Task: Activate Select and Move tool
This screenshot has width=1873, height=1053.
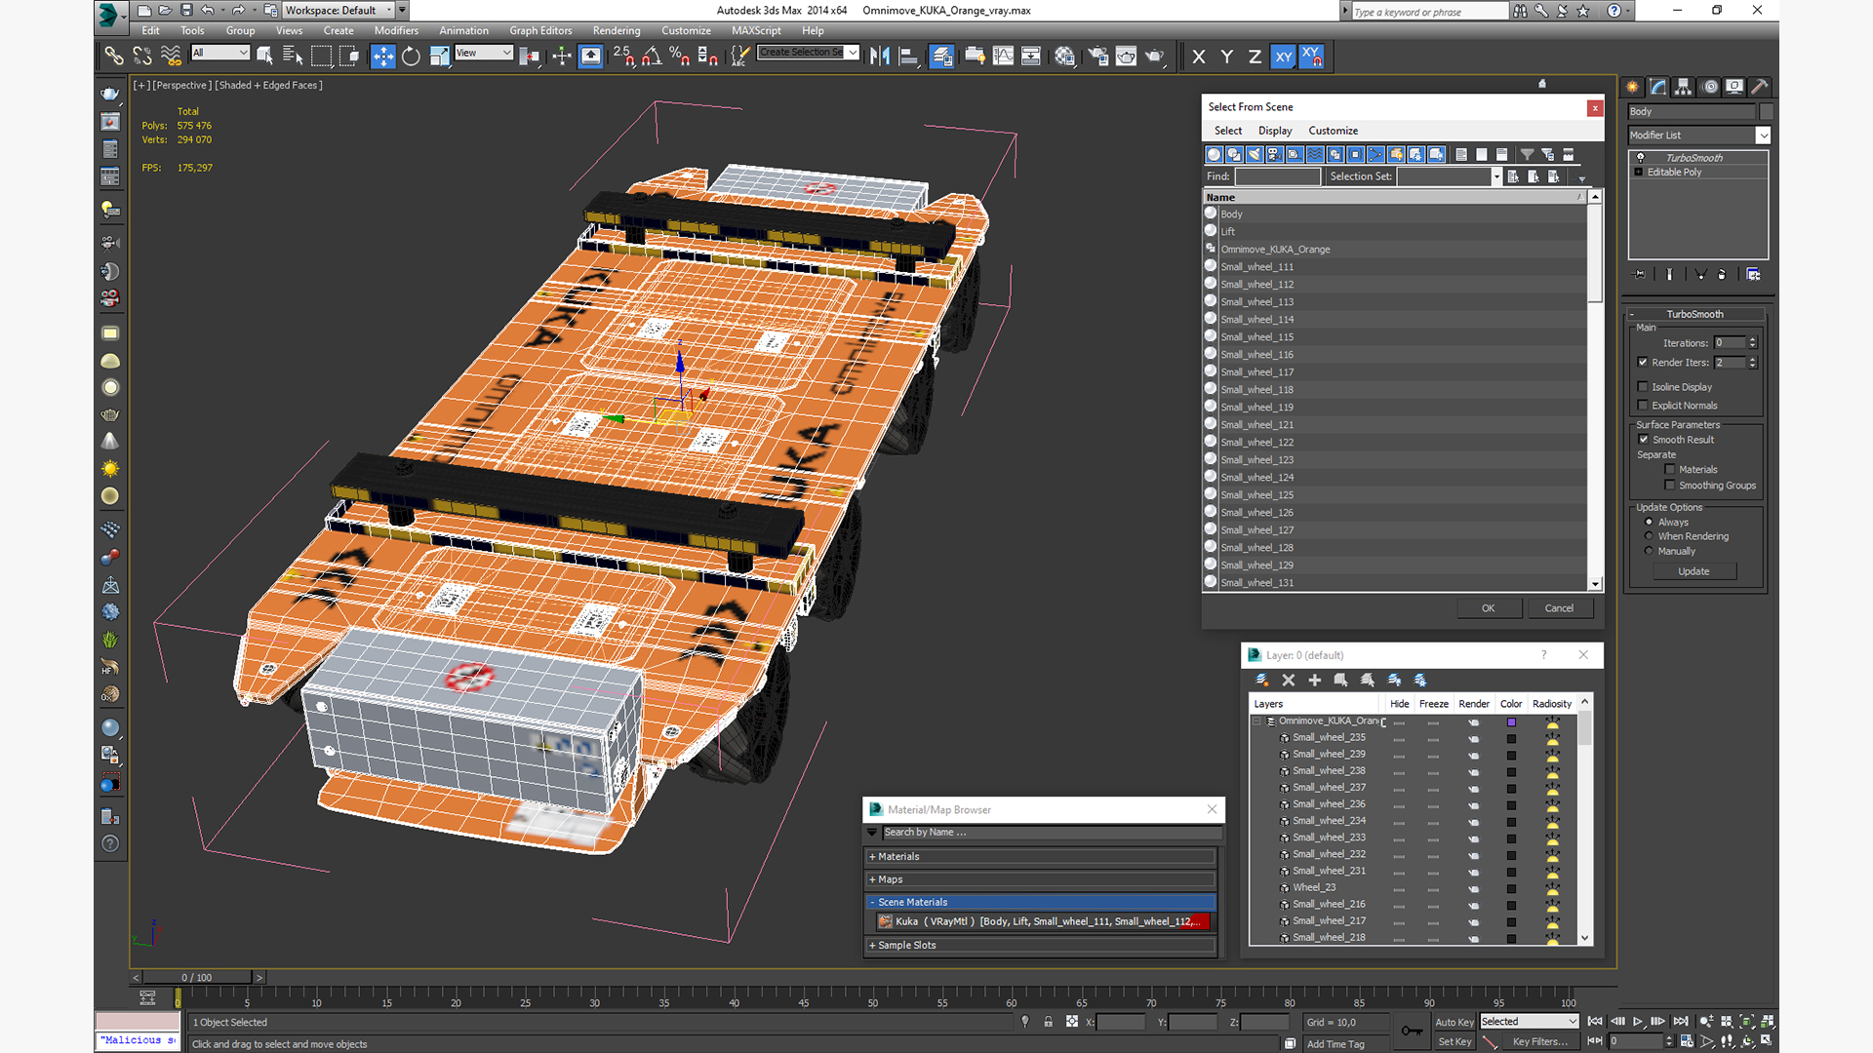Action: 383,56
